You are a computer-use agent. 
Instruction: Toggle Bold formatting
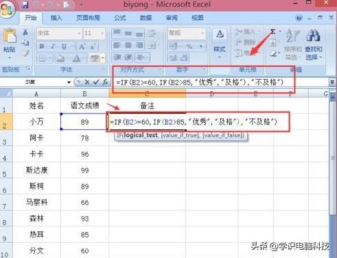(42, 46)
